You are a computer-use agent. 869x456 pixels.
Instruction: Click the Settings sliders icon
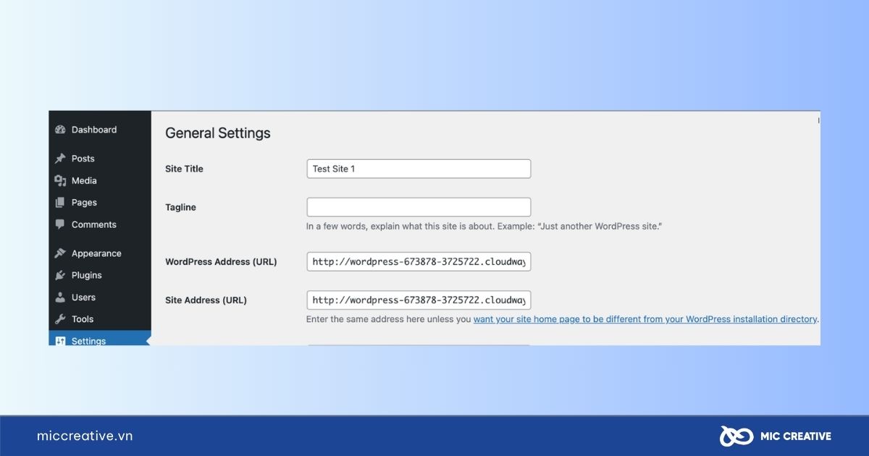tap(60, 341)
